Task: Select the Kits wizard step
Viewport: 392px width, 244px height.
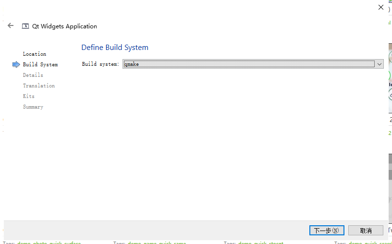Action: click(29, 96)
